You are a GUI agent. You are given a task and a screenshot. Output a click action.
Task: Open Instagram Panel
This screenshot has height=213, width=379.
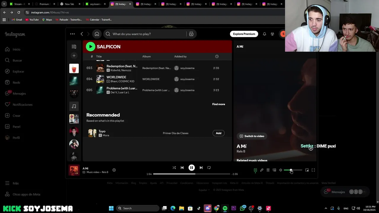pos(13,127)
